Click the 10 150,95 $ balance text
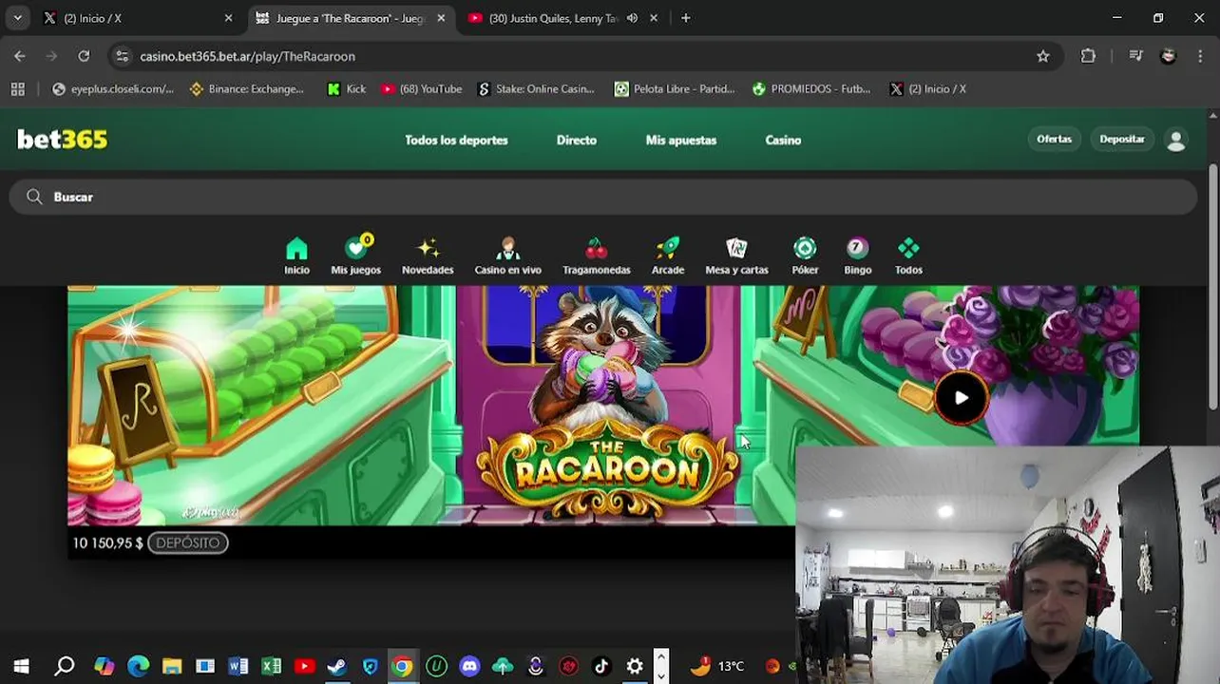The width and height of the screenshot is (1220, 684). pyautogui.click(x=107, y=542)
